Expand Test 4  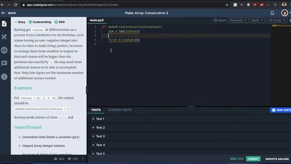[99, 145]
